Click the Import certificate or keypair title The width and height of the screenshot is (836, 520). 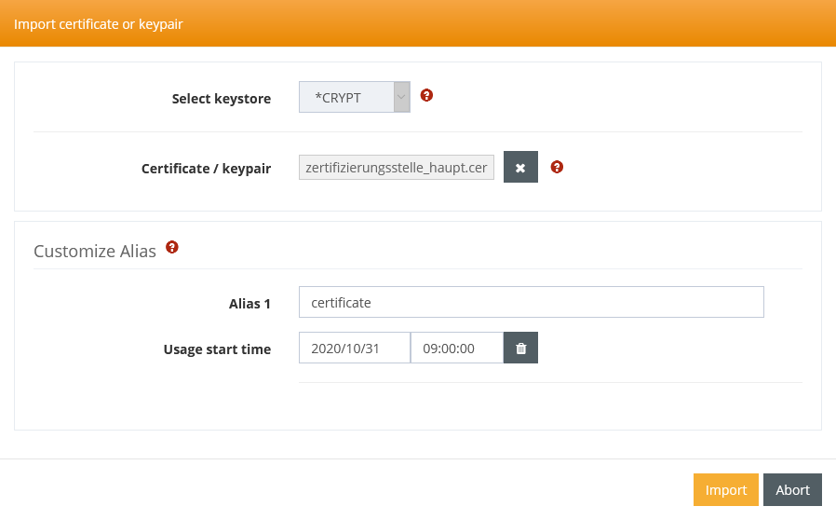click(x=98, y=23)
